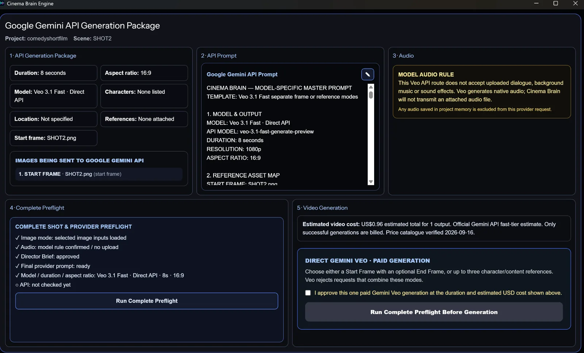The image size is (584, 353).
Task: Click the prompt scrollbar up arrow
Action: coord(371,87)
